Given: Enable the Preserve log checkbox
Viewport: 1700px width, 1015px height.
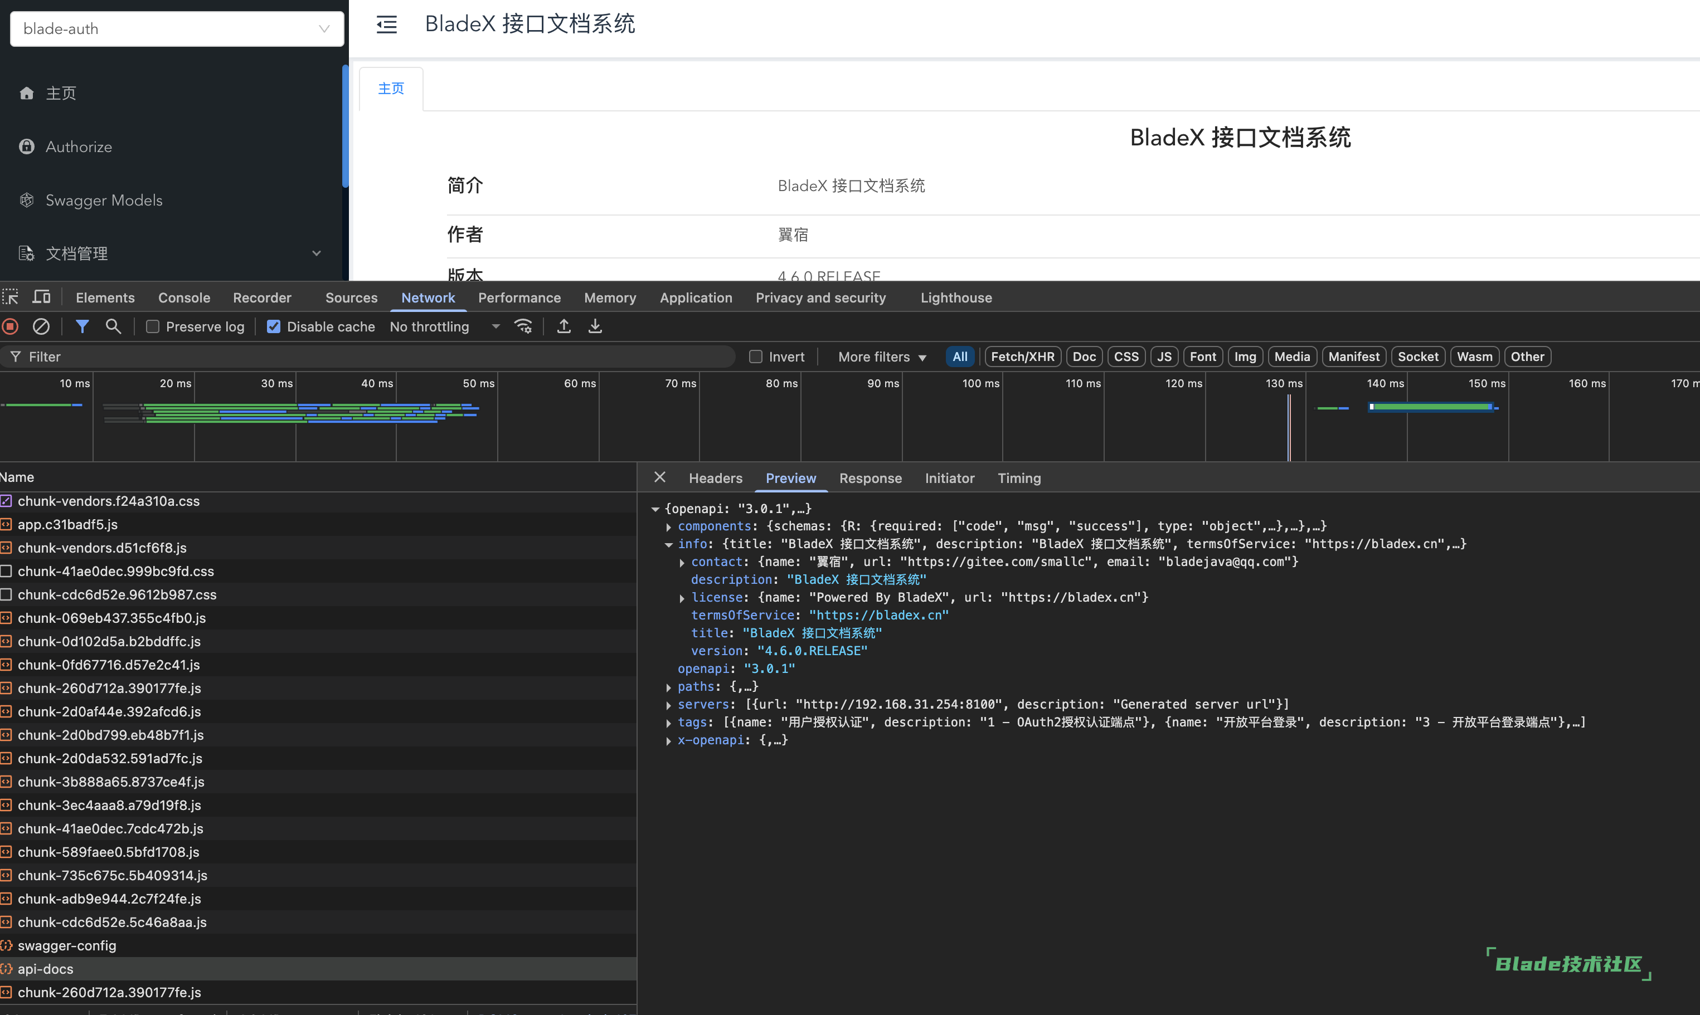Looking at the screenshot, I should (153, 327).
